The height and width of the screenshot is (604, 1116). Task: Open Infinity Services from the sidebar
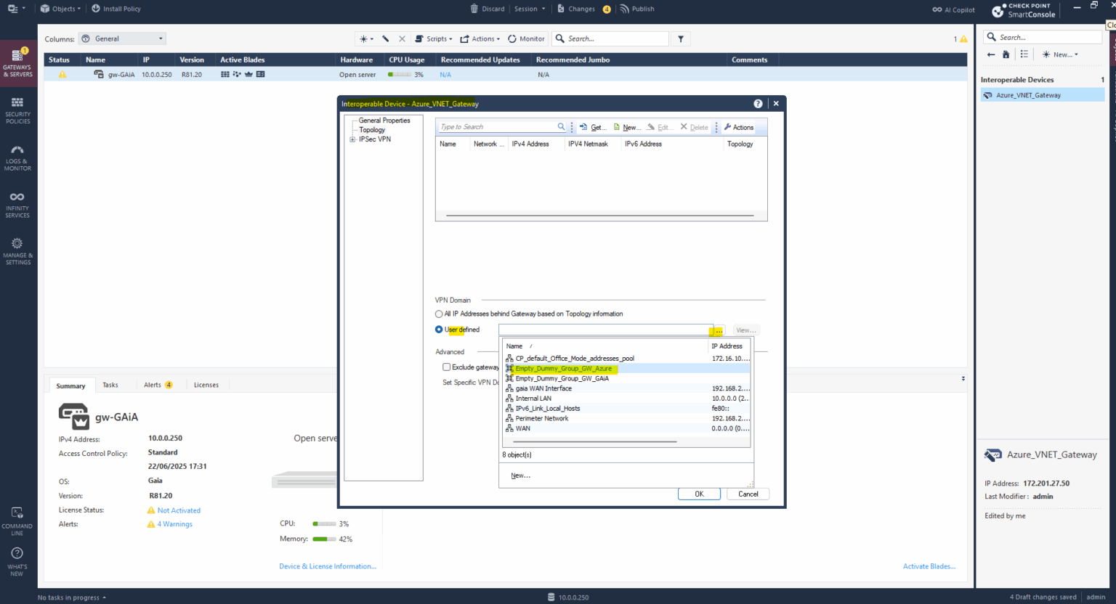(x=18, y=204)
